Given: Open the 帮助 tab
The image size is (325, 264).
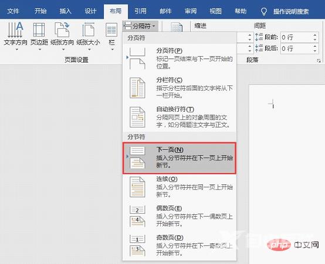Looking at the screenshot, I should coord(241,11).
